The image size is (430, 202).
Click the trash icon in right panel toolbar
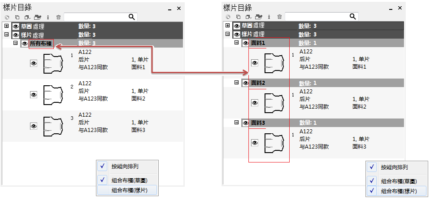pyautogui.click(x=279, y=17)
